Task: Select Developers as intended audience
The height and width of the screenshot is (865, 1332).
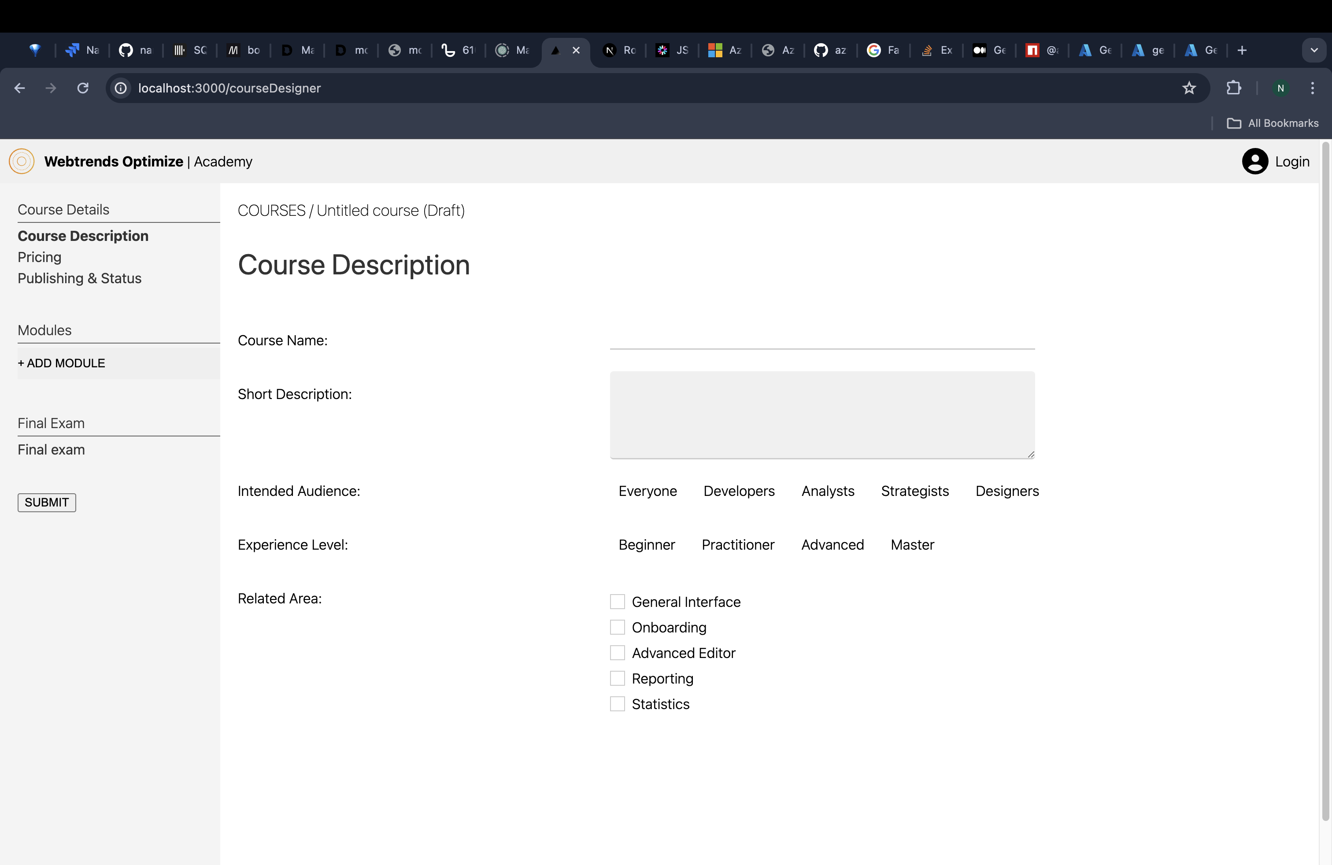Action: [x=739, y=491]
